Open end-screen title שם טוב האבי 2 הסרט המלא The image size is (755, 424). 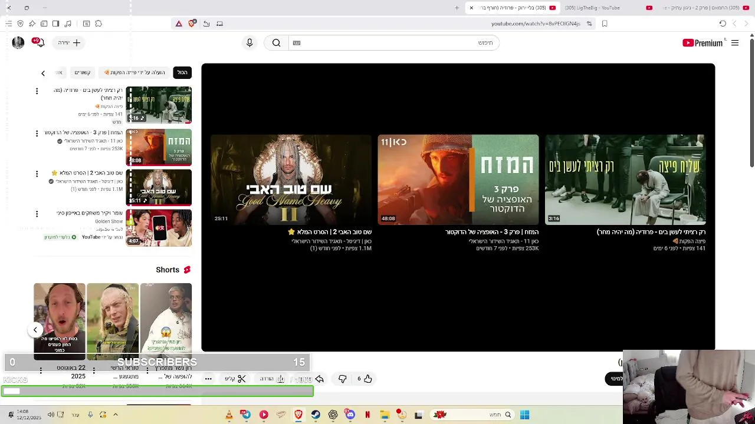coord(329,232)
